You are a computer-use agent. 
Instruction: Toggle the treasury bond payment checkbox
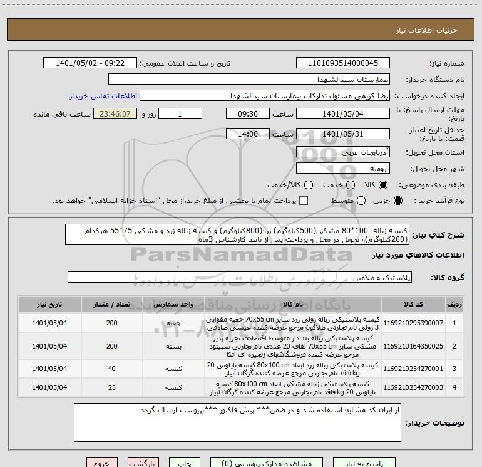point(304,201)
